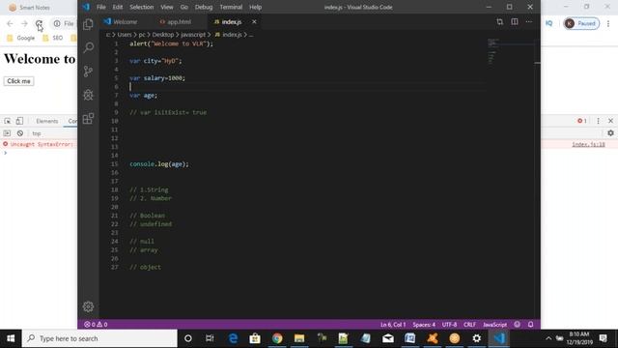The image size is (618, 348).
Task: Click errors and warnings count in status bar
Action: pyautogui.click(x=96, y=325)
